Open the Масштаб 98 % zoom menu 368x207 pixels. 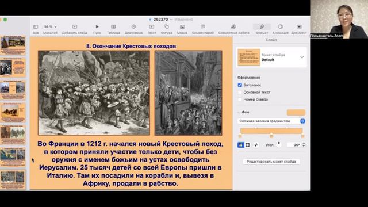click(50, 29)
